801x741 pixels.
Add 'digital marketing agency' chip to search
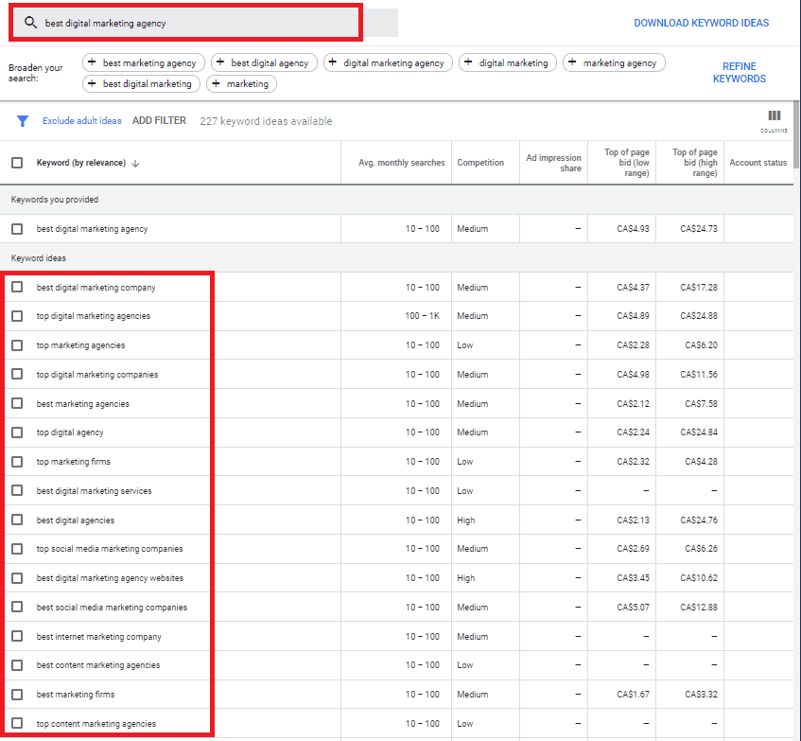389,62
